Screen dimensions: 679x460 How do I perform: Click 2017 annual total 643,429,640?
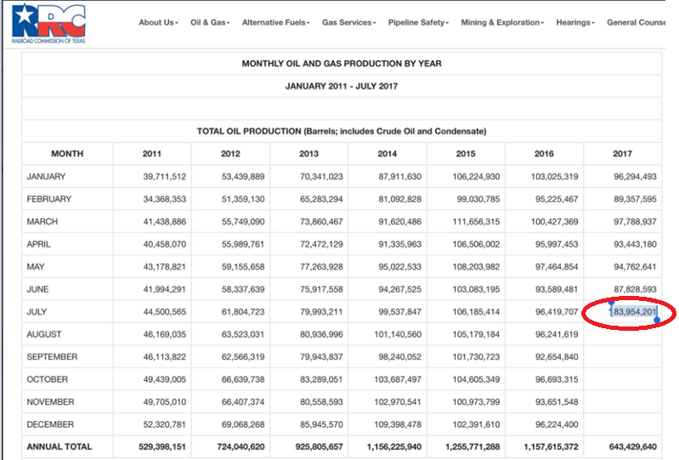coord(632,446)
